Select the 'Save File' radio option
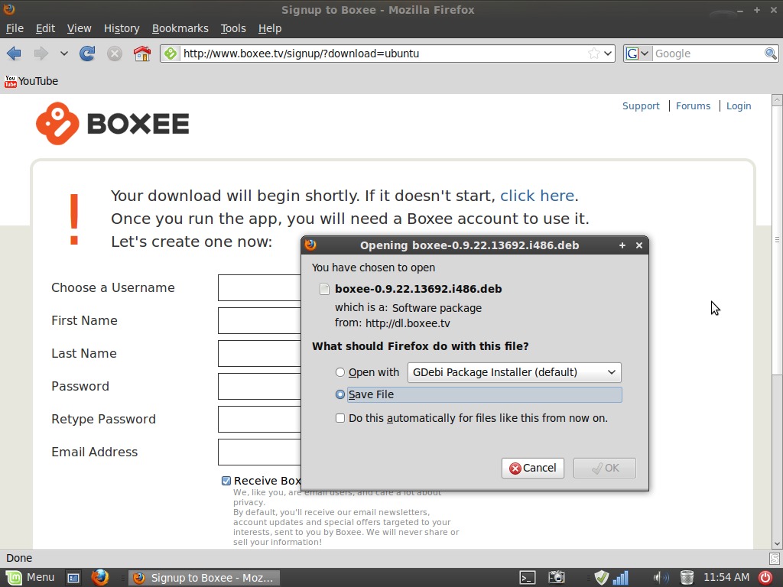The image size is (783, 587). 340,394
